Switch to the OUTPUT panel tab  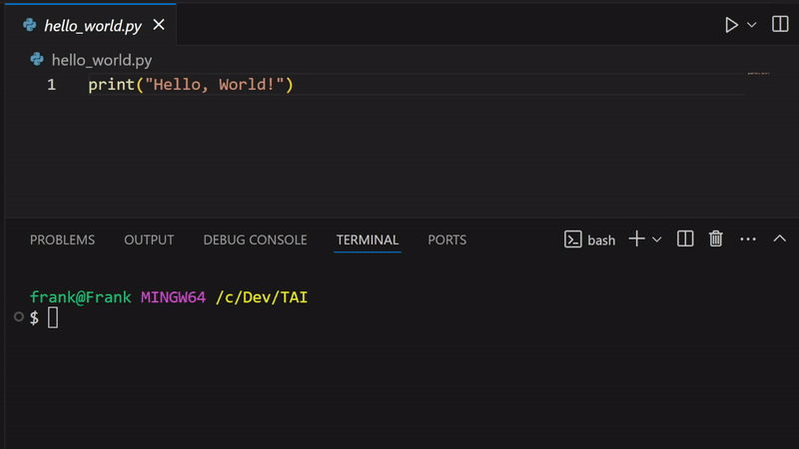149,239
